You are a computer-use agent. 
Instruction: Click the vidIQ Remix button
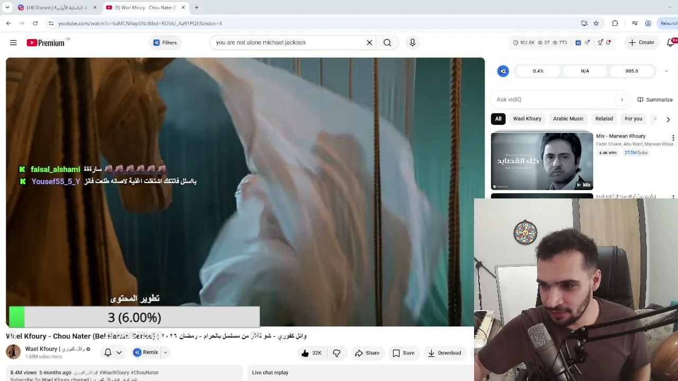pyautogui.click(x=146, y=352)
